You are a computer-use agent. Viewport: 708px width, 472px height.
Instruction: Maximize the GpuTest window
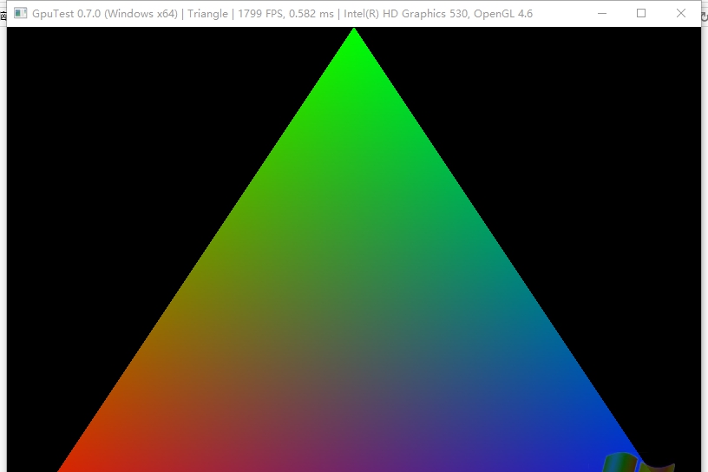640,14
